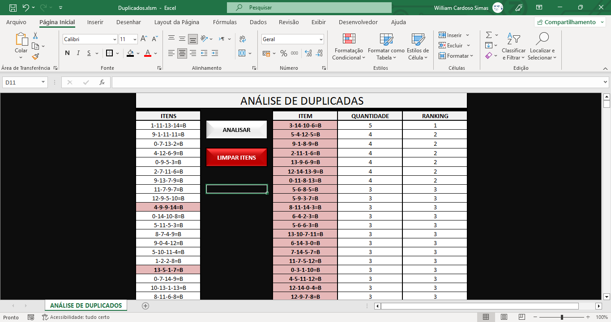
Task: Click the Formatar cells button
Action: tap(456, 56)
